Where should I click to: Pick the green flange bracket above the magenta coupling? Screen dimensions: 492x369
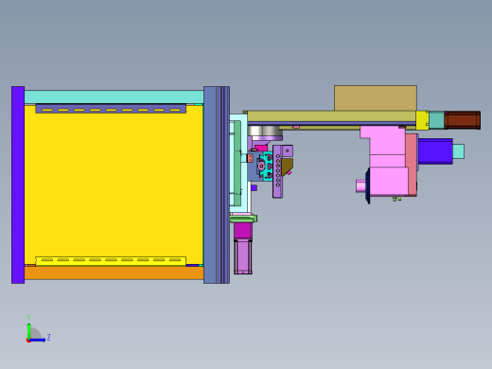pos(243,219)
